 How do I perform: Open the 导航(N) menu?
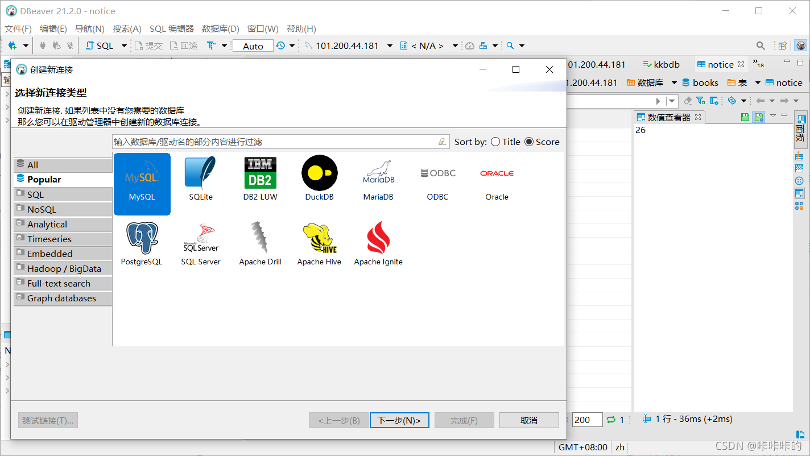tap(90, 28)
